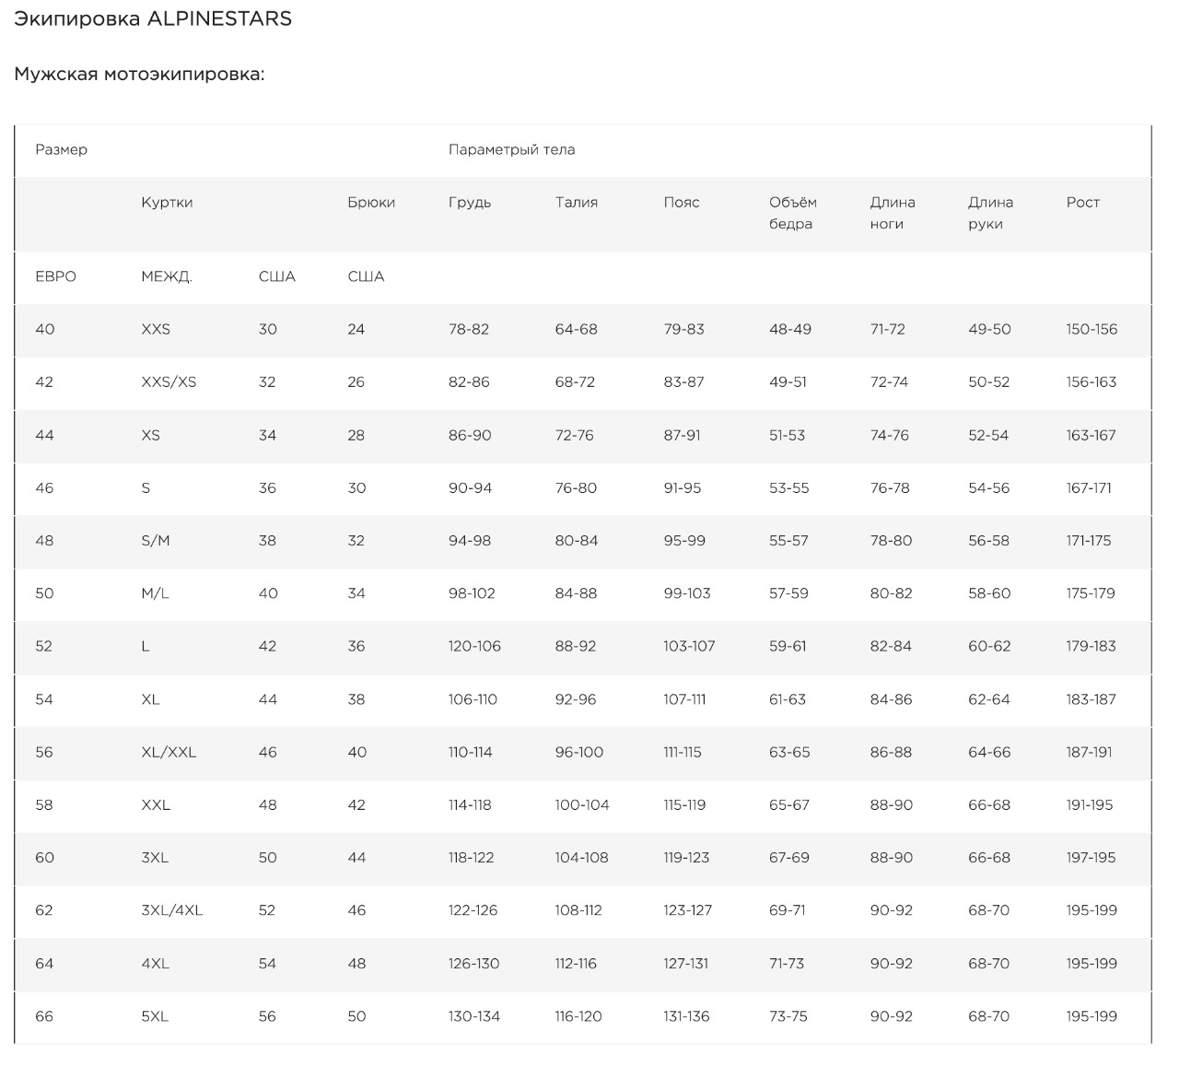Screen dimensions: 1179x1067
Task: Select the Параметрый тела header cell
Action: 511,150
